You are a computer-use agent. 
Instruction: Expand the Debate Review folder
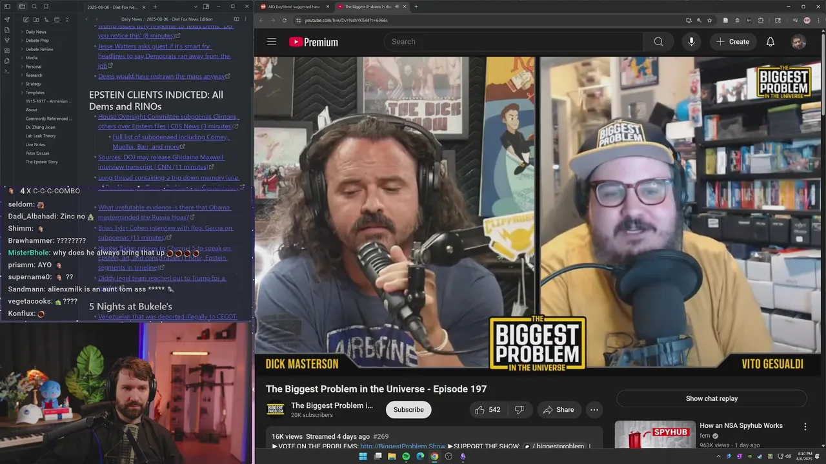coord(22,49)
